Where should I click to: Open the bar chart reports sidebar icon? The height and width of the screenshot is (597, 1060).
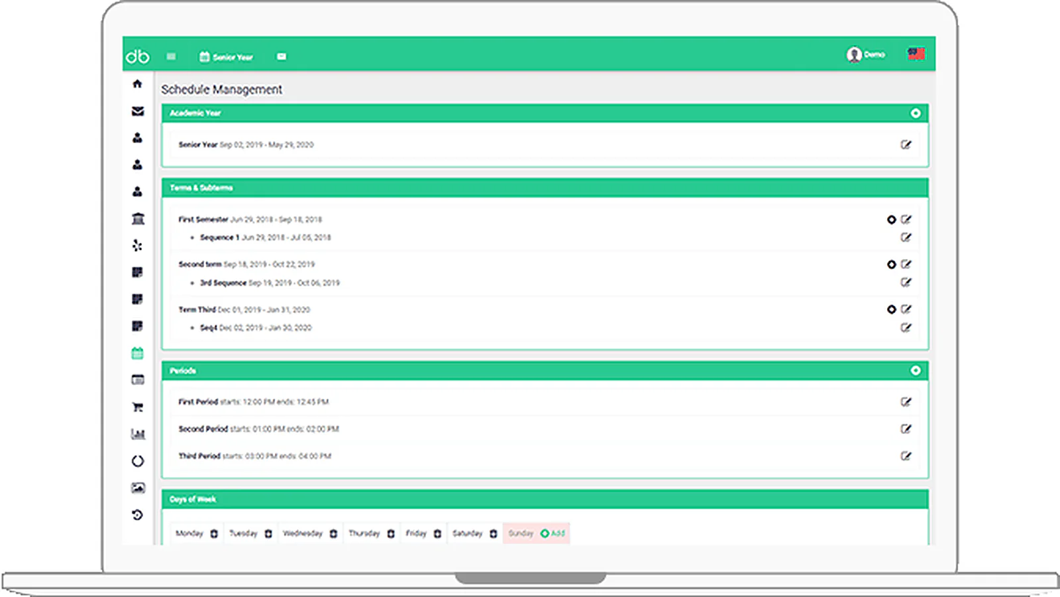[137, 434]
